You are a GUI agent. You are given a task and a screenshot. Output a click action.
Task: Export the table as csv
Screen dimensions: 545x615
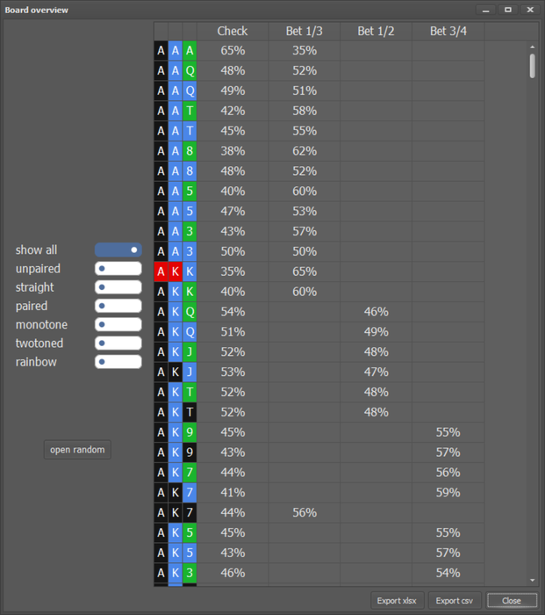tap(455, 600)
